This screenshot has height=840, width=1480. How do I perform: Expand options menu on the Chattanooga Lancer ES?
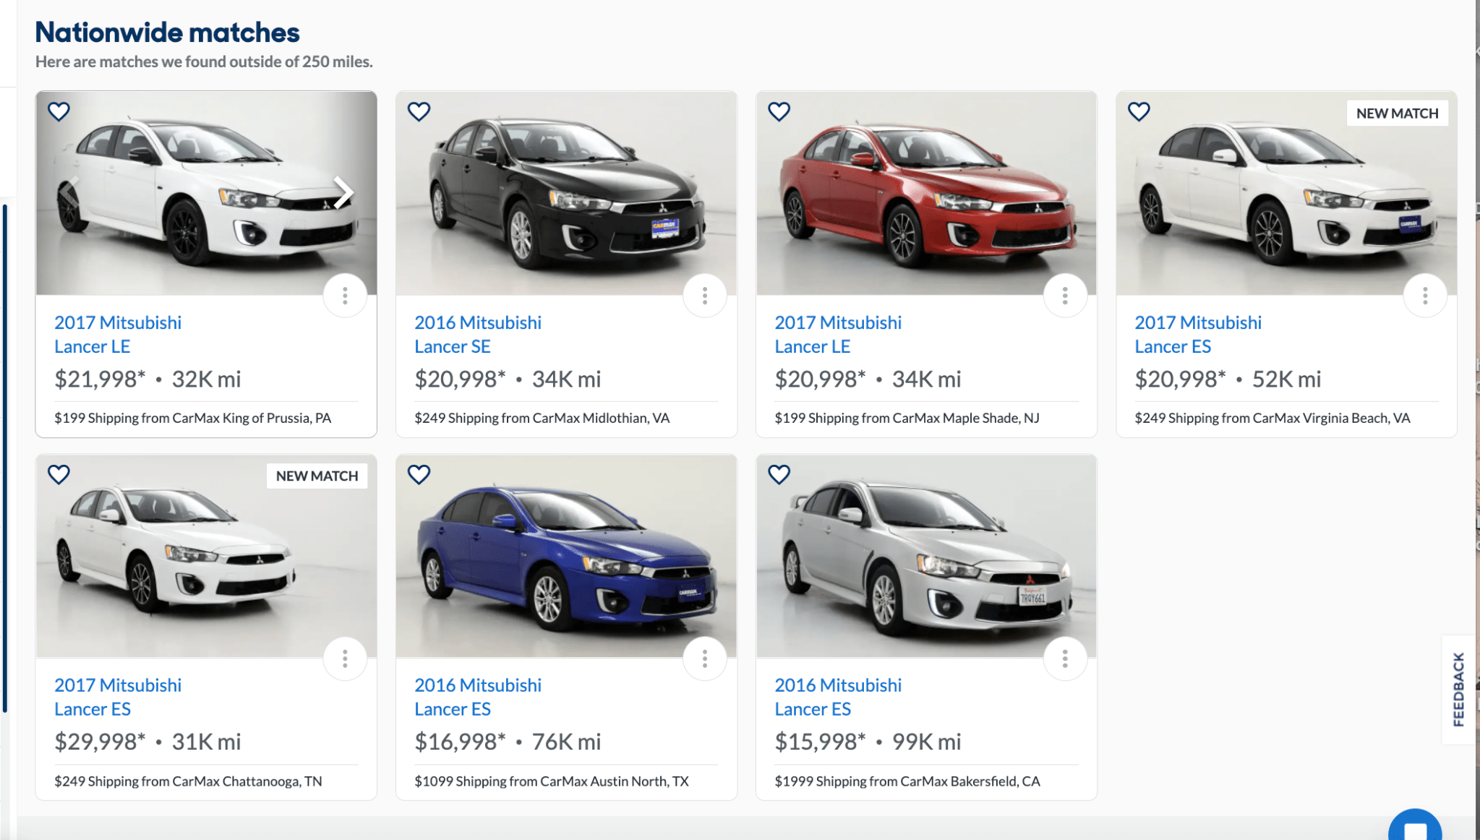coord(345,658)
